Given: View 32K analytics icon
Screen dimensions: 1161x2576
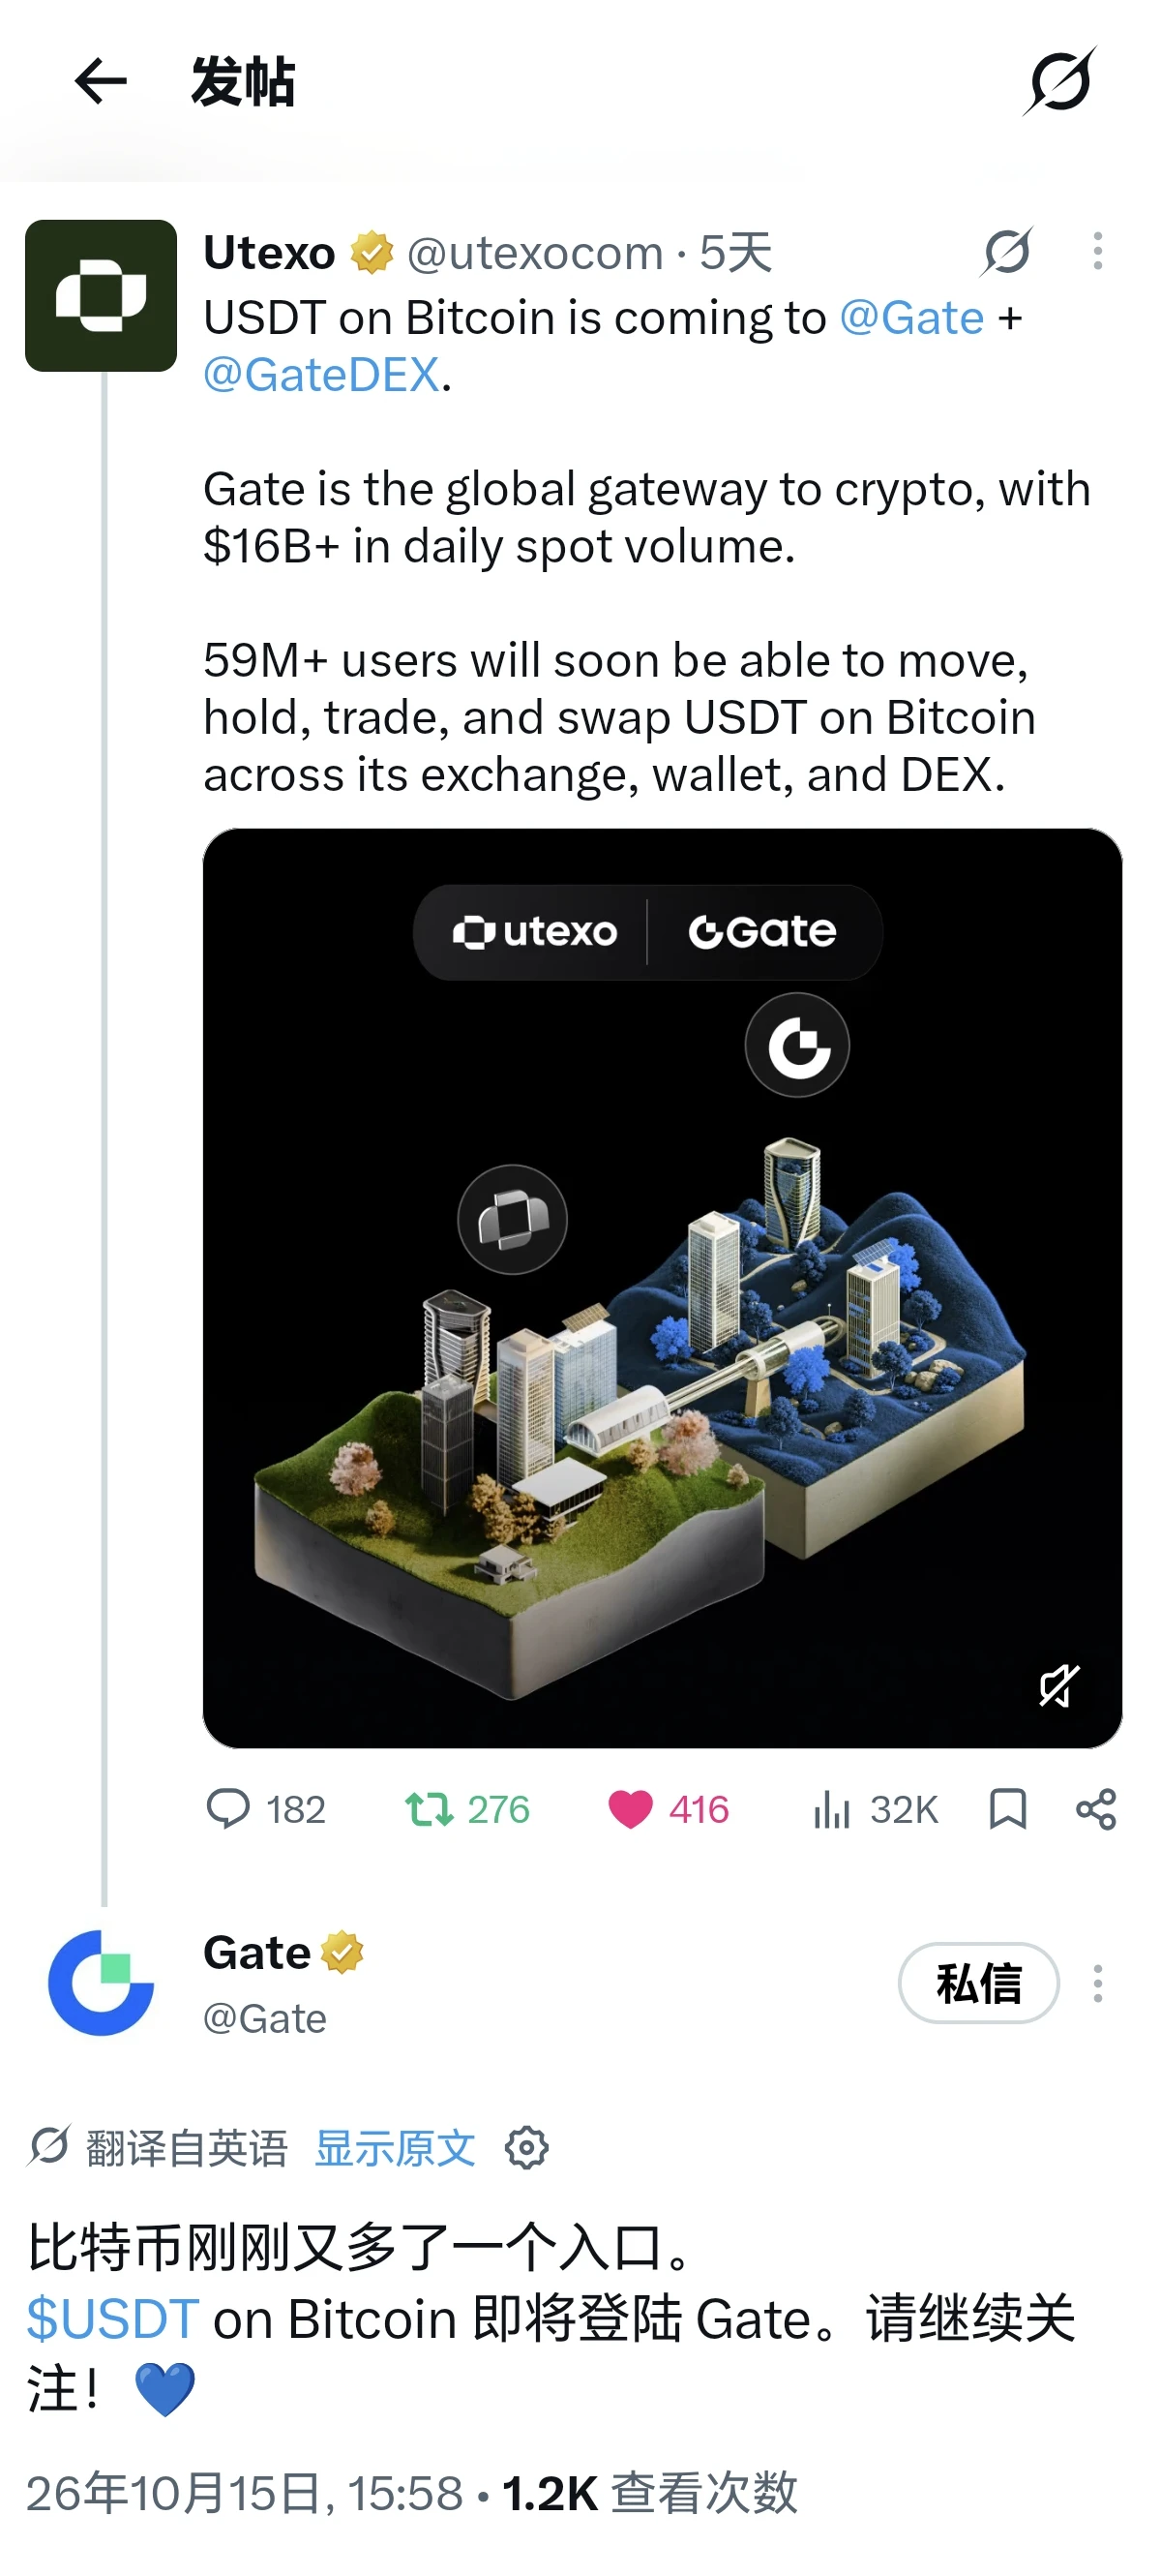Looking at the screenshot, I should point(876,1809).
